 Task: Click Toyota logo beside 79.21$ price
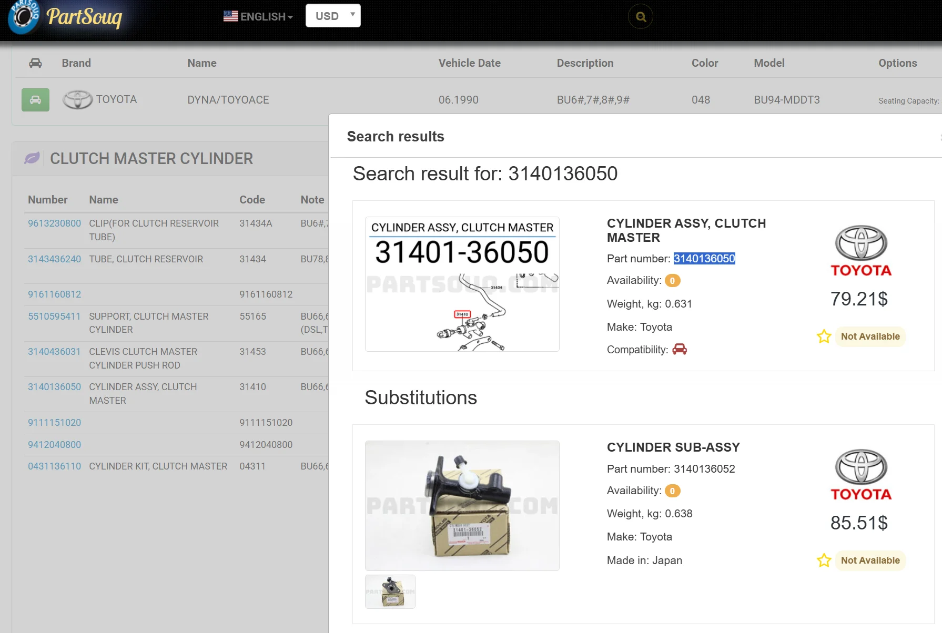[861, 251]
